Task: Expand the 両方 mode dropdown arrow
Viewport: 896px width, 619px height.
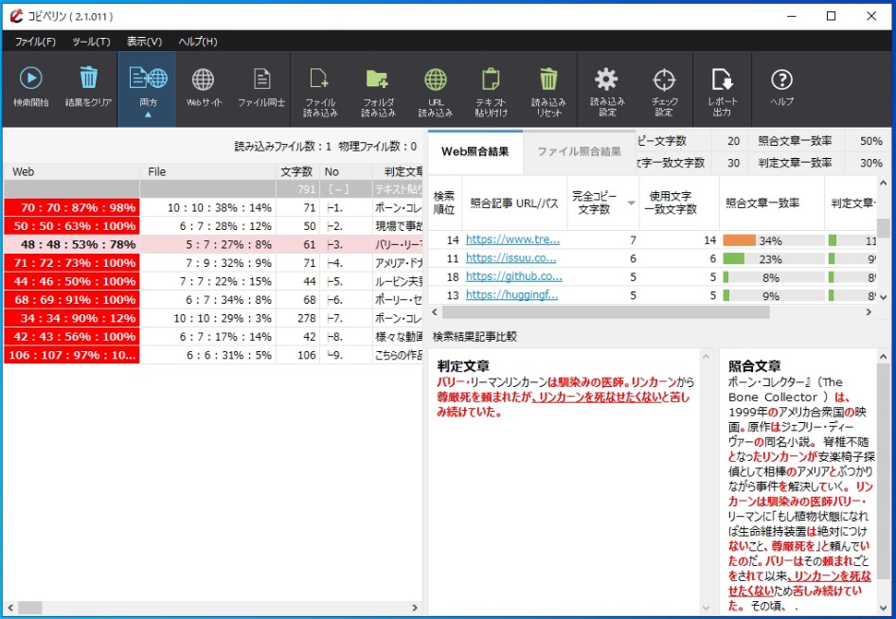Action: click(x=148, y=115)
